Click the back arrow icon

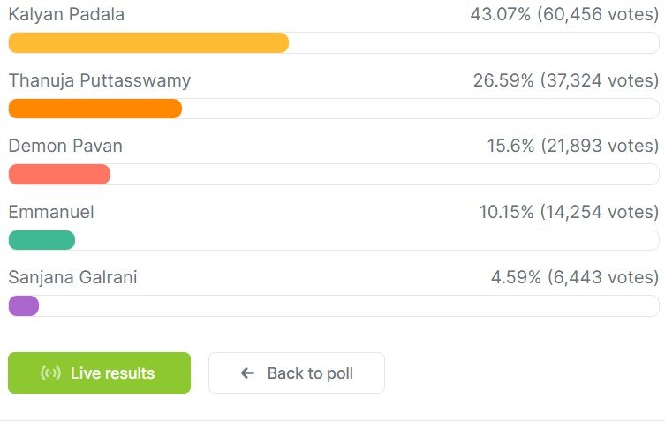pyautogui.click(x=247, y=373)
